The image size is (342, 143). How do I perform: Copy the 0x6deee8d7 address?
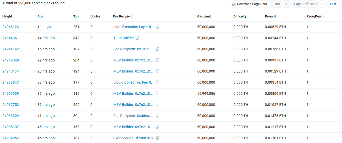click(x=158, y=138)
